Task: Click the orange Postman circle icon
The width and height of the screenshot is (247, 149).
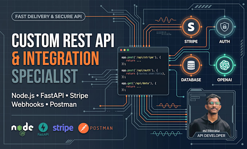Action: click(83, 128)
